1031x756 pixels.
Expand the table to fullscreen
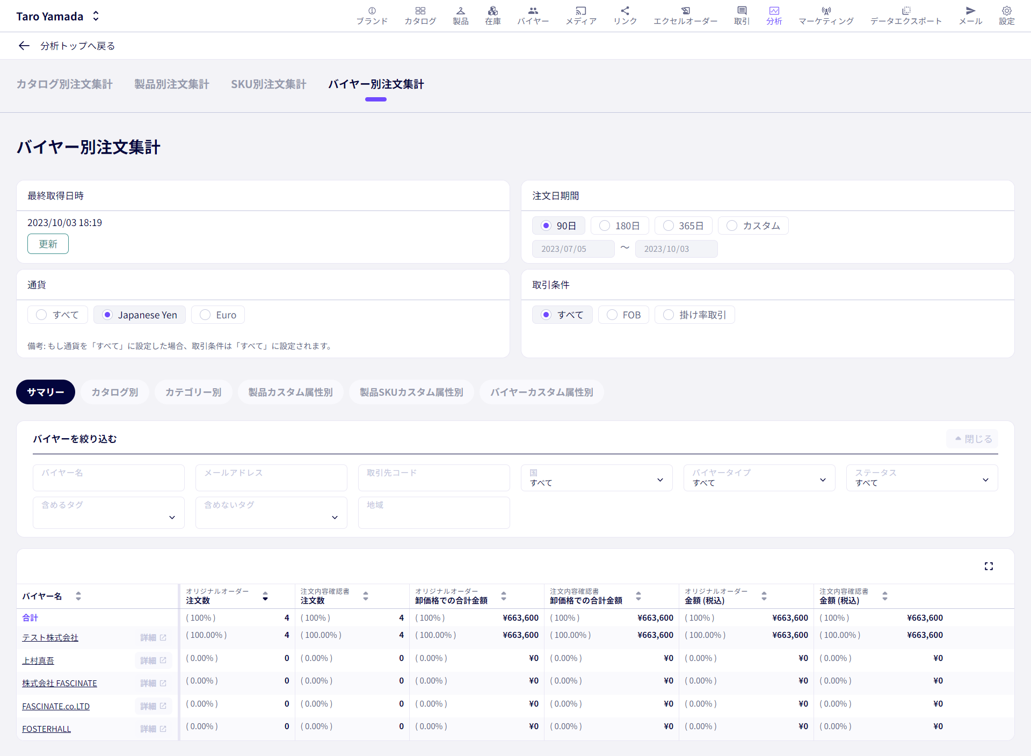989,566
